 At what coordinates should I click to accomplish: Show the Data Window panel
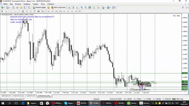coord(17,8)
